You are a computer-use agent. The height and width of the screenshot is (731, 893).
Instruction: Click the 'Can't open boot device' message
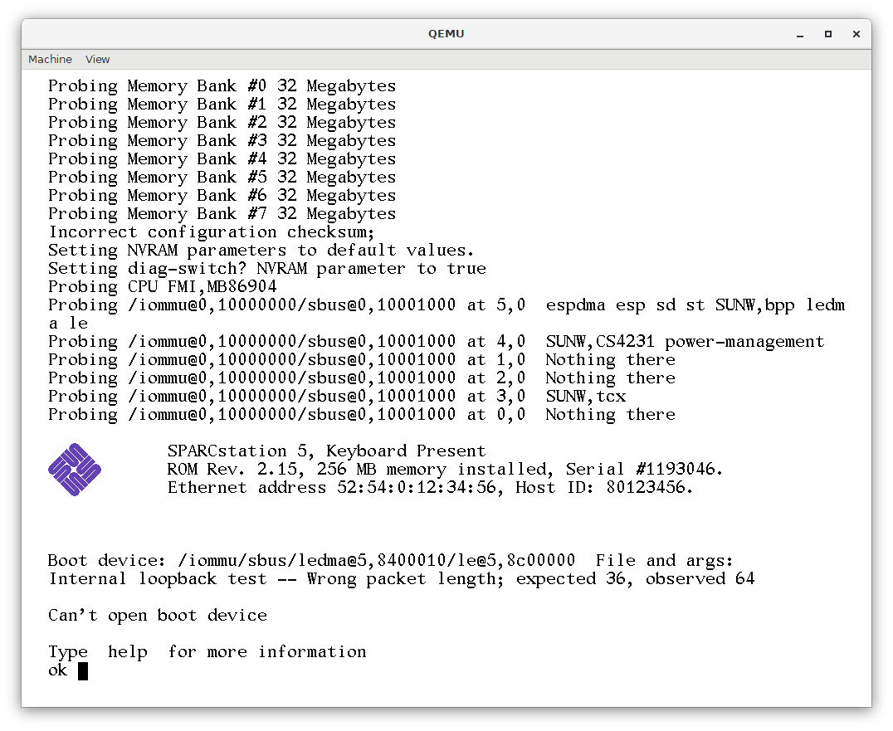(158, 616)
